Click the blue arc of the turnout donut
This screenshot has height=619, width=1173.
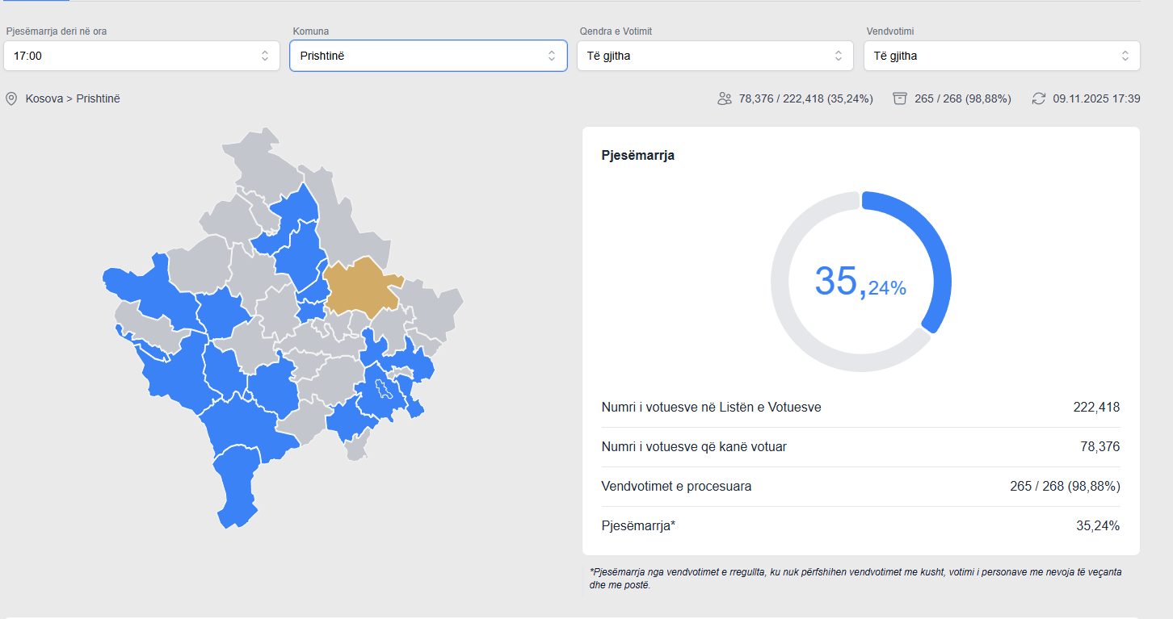point(933,250)
